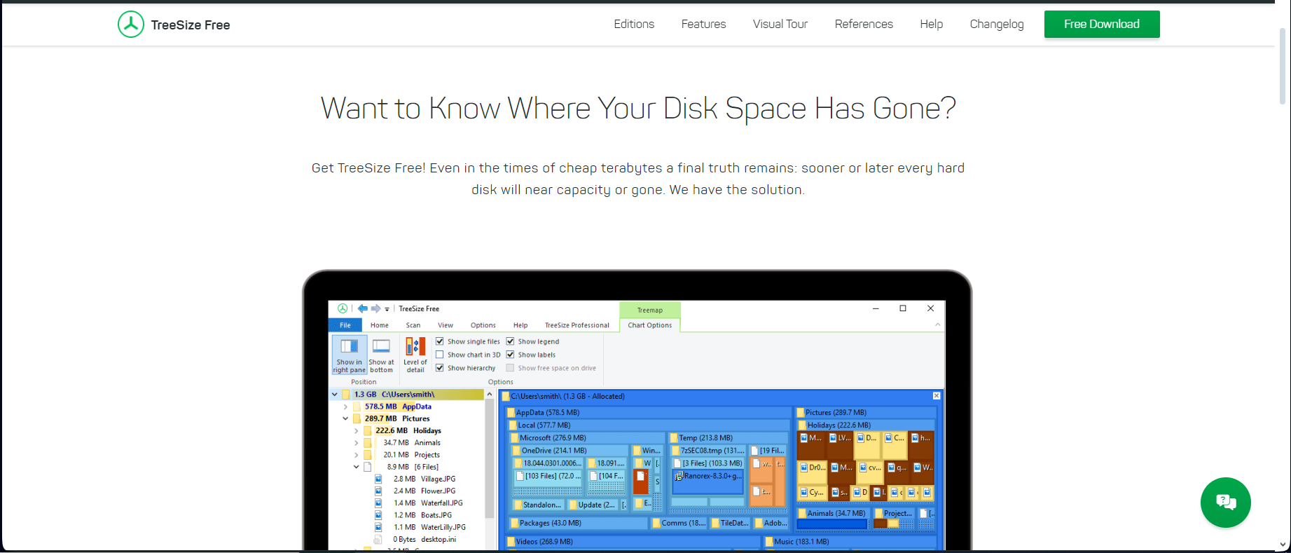Viewport: 1291px width, 553px height.
Task: Select the Temp (213.8 MB) treemap tile
Action: [728, 438]
